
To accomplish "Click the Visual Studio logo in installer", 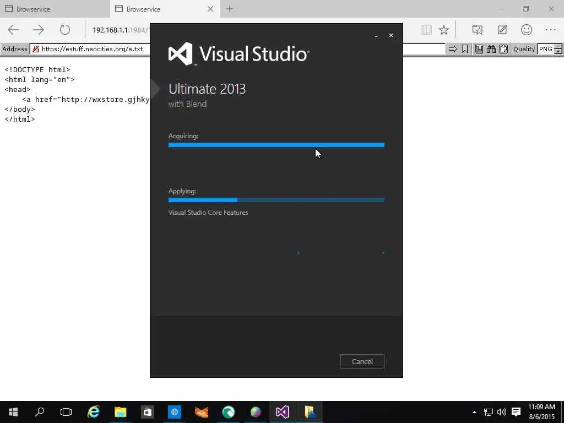I will (x=239, y=54).
